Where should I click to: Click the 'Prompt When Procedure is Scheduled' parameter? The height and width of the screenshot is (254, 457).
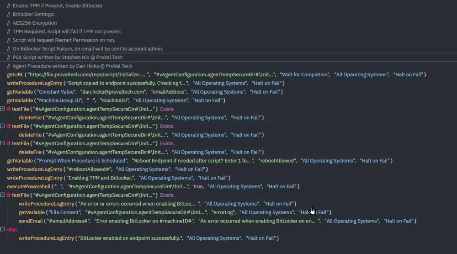[82, 160]
